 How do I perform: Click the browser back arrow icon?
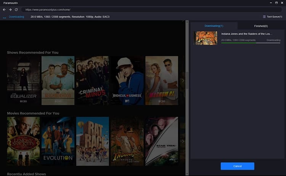4,10
